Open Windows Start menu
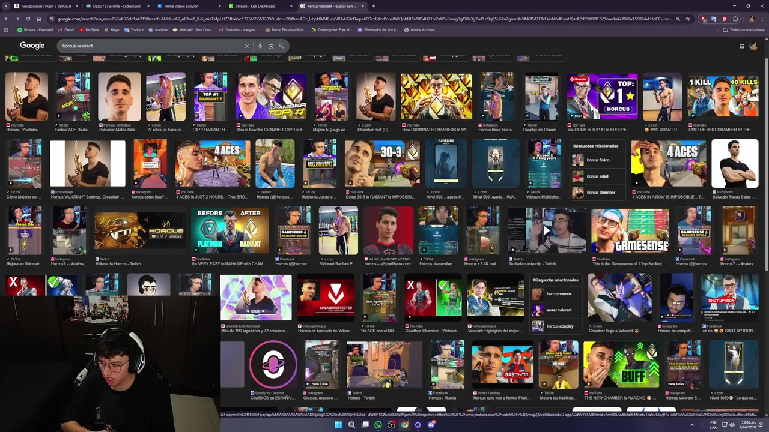Screen dimensions: 769x432 click(338, 425)
